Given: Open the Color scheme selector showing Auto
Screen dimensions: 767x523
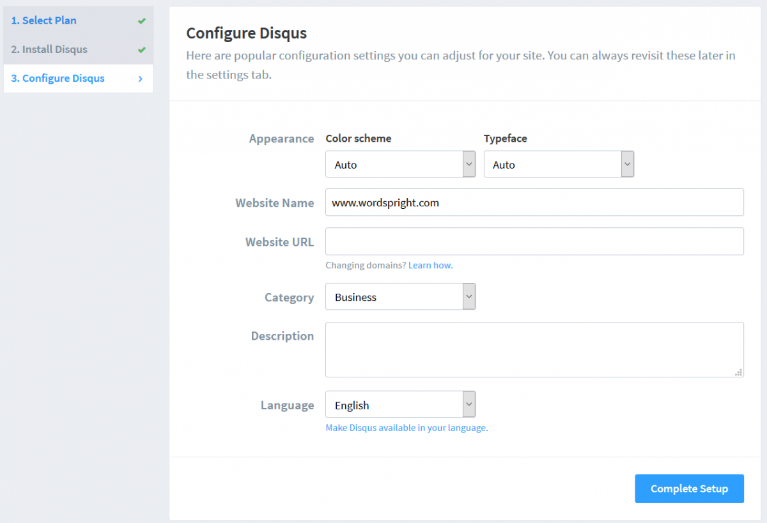Looking at the screenshot, I should click(x=396, y=163).
